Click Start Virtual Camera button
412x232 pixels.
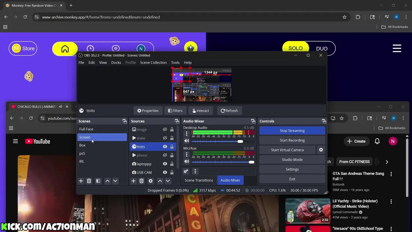tap(287, 150)
